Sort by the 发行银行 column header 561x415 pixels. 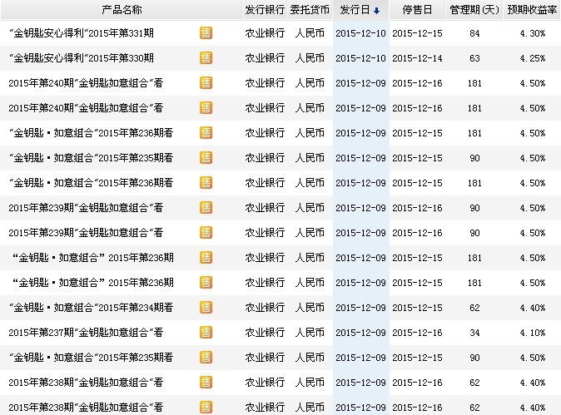[x=265, y=10]
